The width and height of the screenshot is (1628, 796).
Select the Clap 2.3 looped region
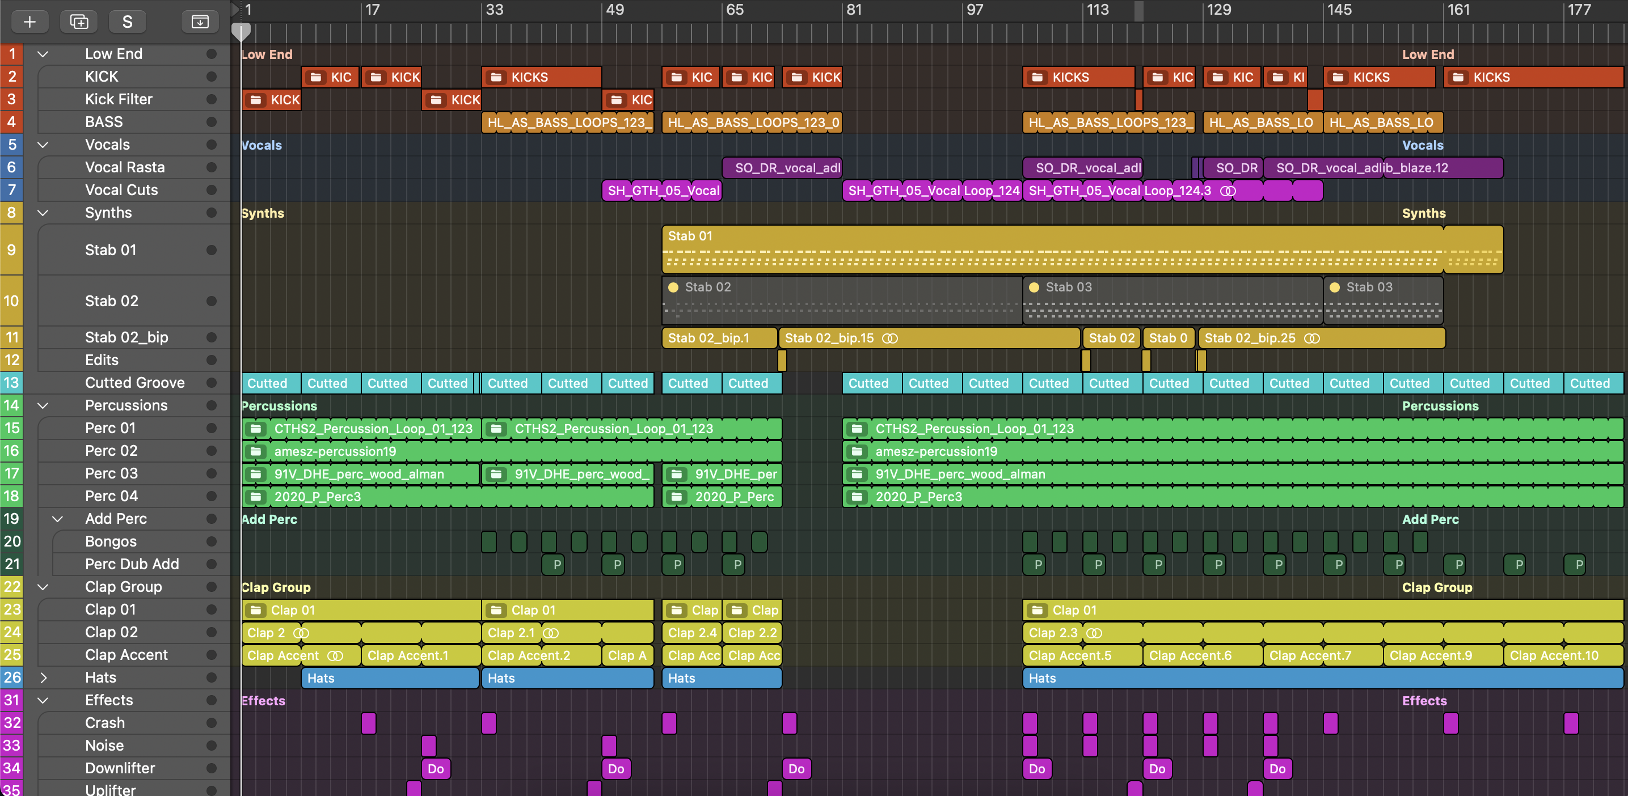tap(1323, 633)
